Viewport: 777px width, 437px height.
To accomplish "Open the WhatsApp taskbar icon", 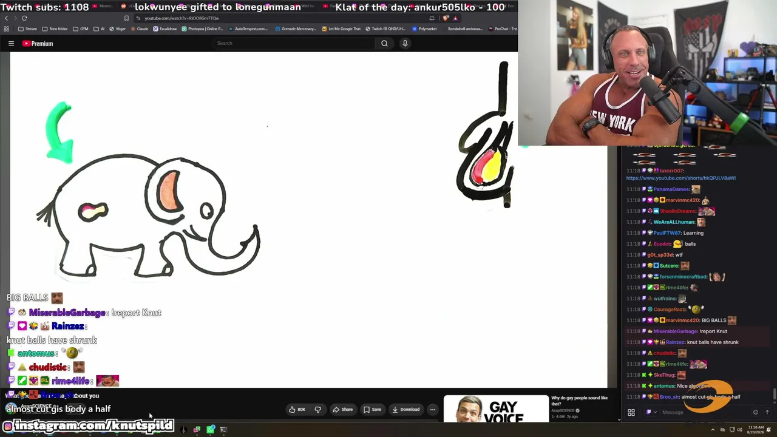I will coord(211,430).
